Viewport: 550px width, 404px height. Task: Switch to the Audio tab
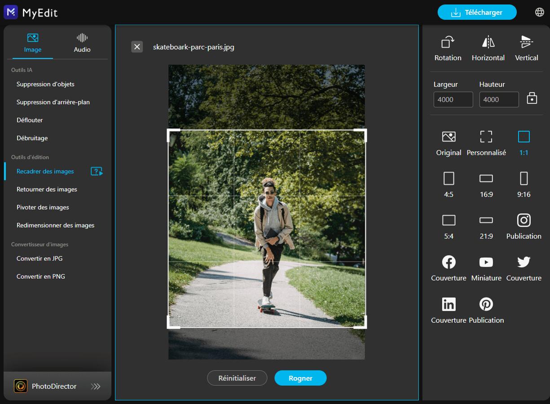click(x=82, y=43)
